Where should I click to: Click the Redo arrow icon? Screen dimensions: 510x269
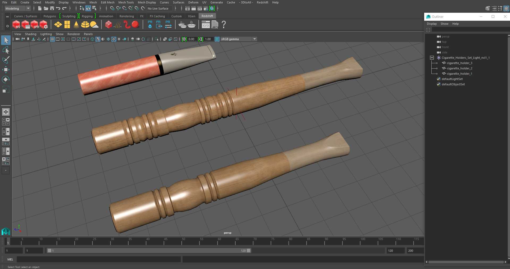tap(64, 9)
